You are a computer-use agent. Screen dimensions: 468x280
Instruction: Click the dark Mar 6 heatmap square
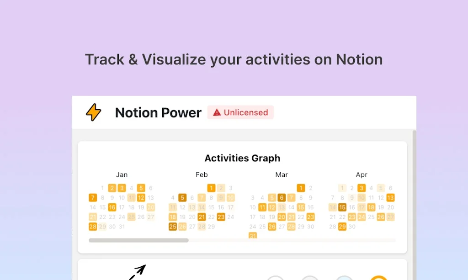pyautogui.click(x=281, y=197)
